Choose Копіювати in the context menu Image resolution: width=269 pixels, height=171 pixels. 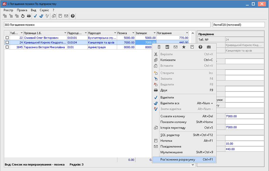184,60
